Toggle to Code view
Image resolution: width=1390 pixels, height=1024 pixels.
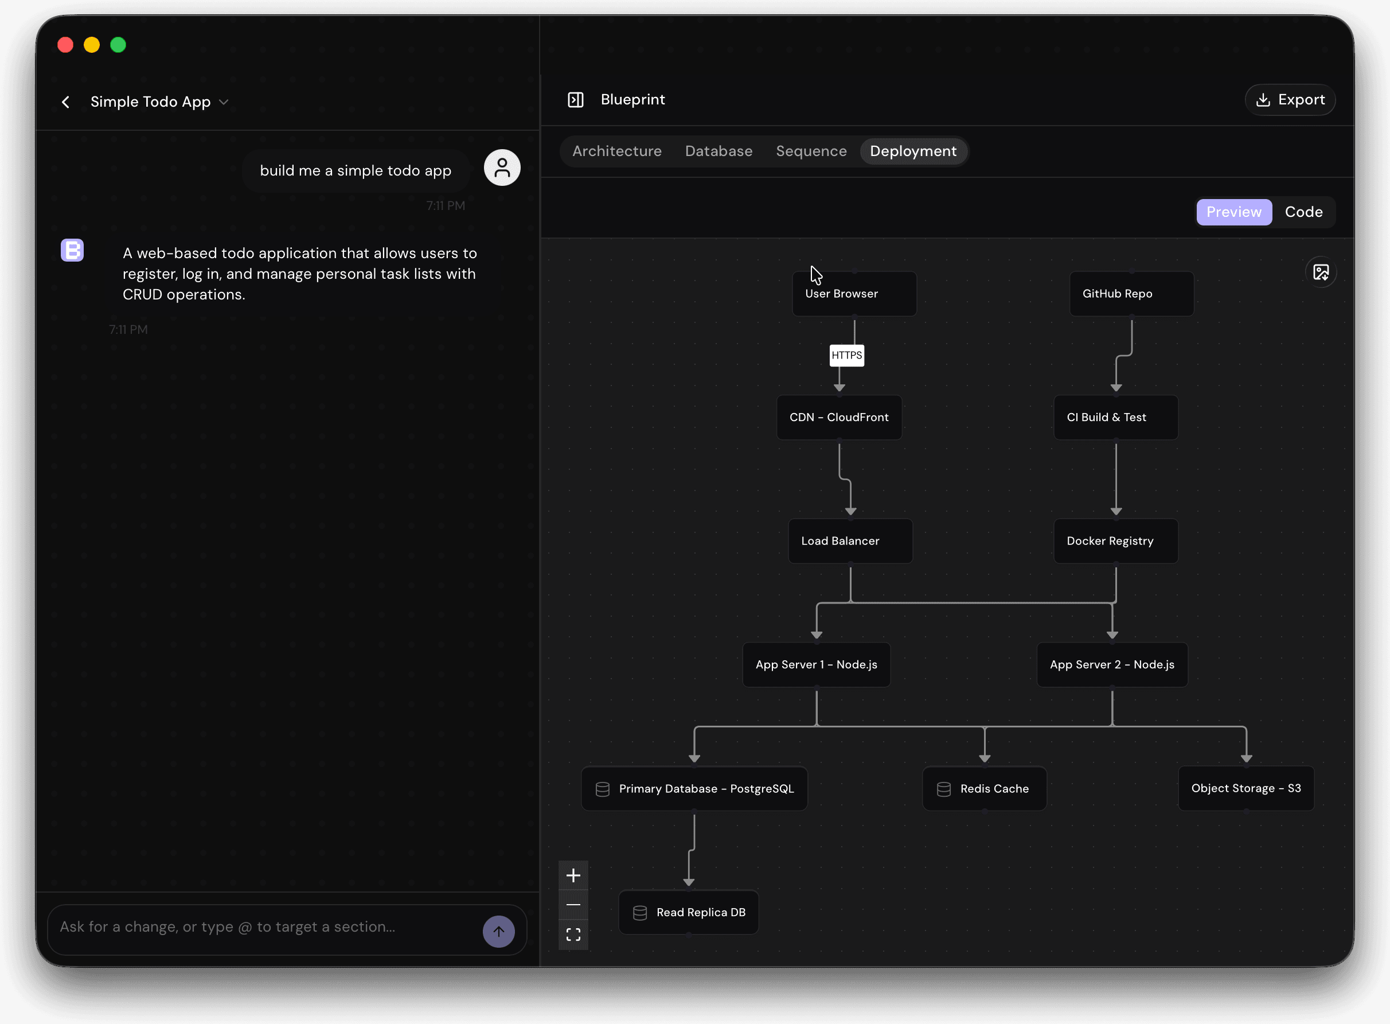[1303, 212]
